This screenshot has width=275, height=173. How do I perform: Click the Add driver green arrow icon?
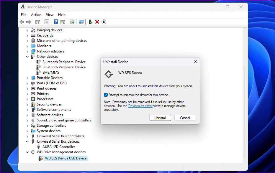91,22
